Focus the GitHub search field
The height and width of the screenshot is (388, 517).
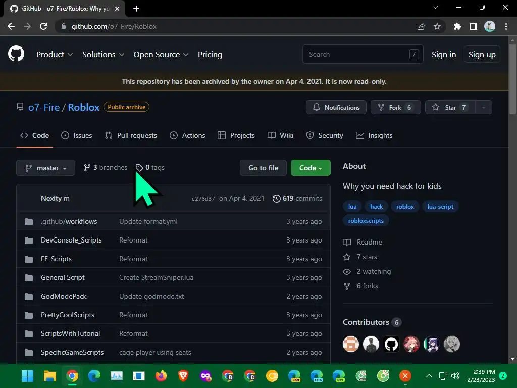363,54
